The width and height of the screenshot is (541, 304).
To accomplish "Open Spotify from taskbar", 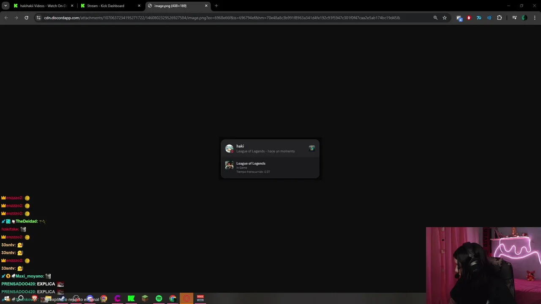I will click(159, 299).
